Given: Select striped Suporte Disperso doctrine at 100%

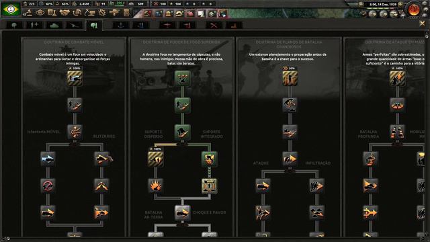Looking at the screenshot, I should [155, 159].
